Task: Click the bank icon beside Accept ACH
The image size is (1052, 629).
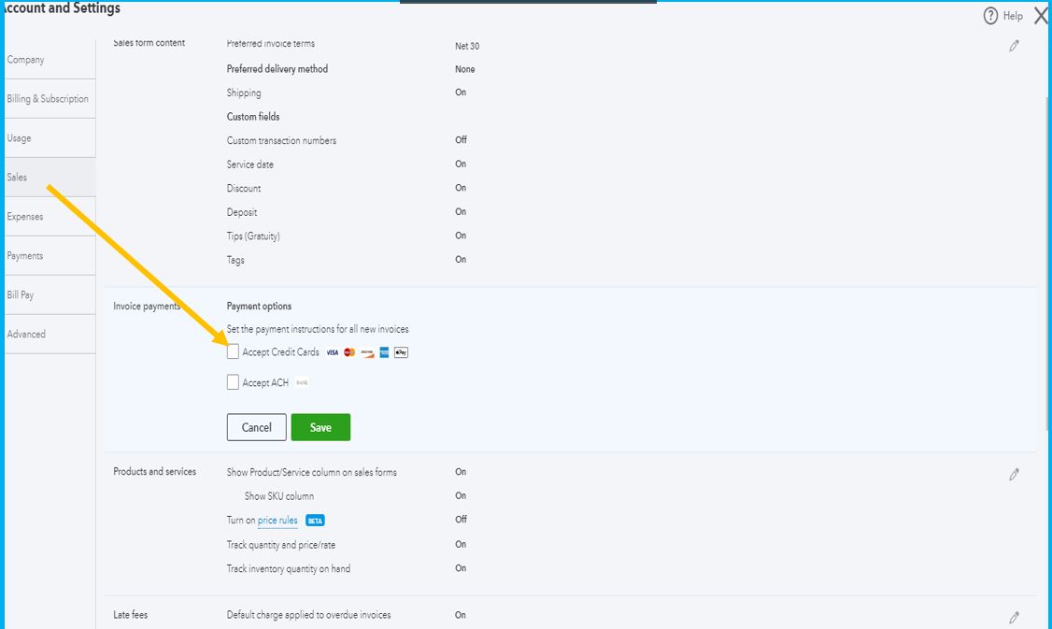Action: (x=302, y=382)
